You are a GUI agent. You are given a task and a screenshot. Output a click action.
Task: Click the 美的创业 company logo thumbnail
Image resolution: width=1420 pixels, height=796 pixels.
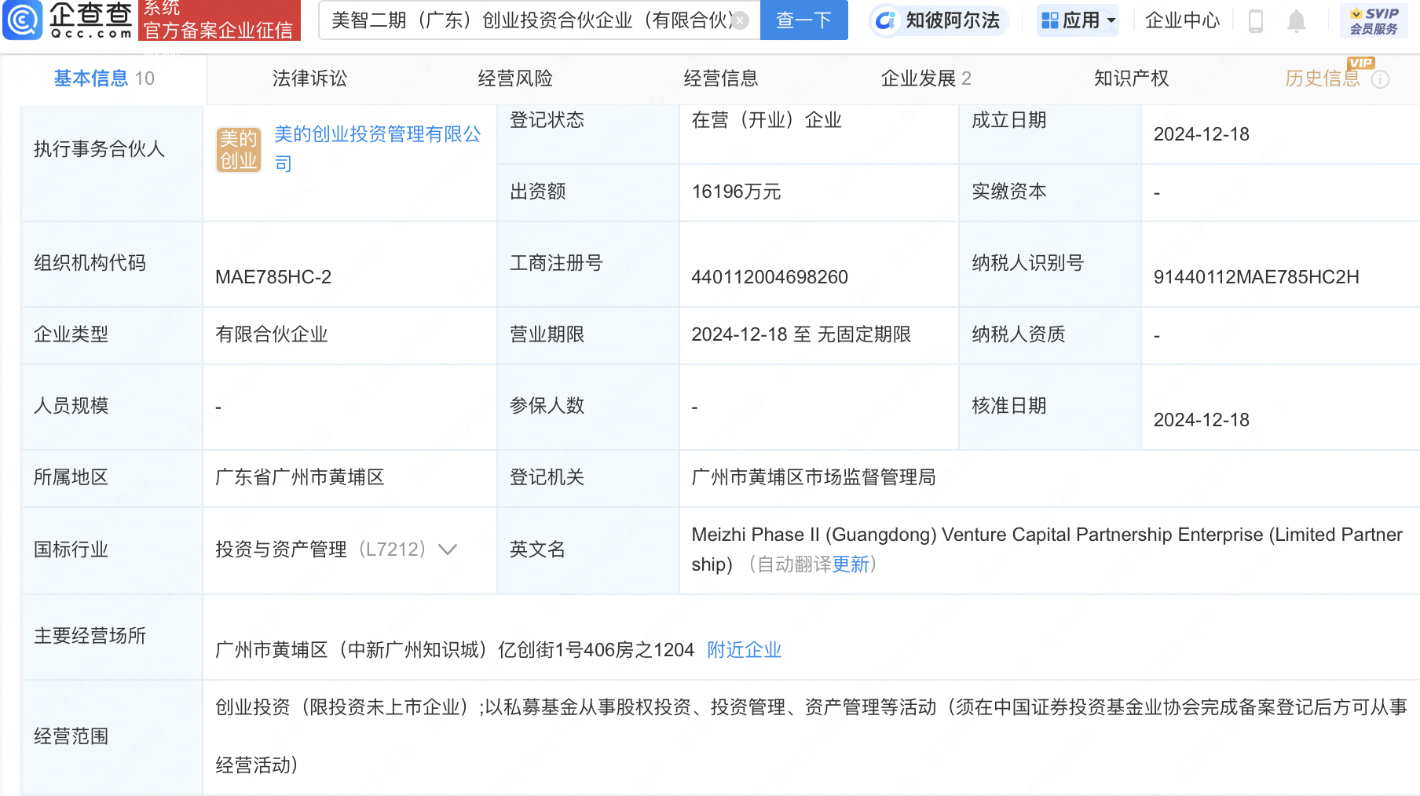[x=239, y=149]
